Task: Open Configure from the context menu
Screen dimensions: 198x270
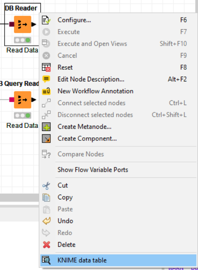Action: (x=118, y=20)
